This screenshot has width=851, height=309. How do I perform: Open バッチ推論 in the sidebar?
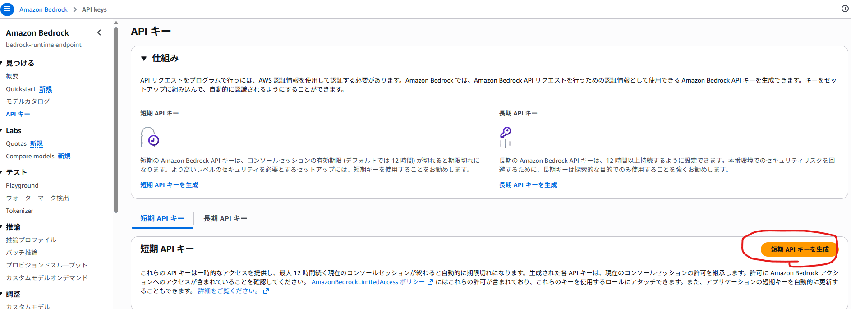(x=22, y=253)
